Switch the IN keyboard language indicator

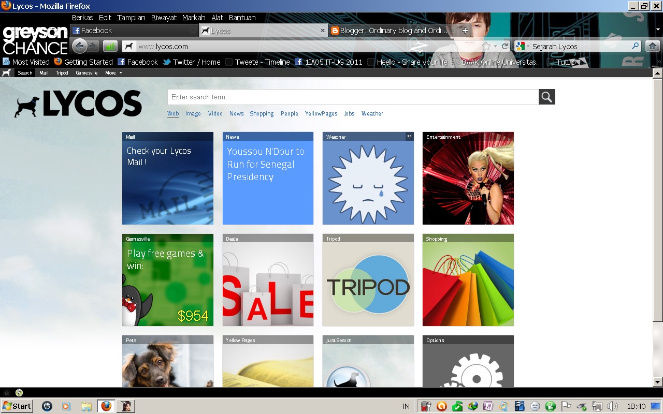click(x=406, y=406)
